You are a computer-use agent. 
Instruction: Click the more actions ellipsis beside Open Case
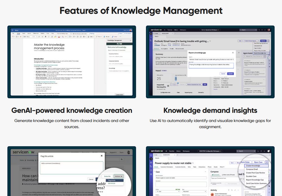(267, 162)
